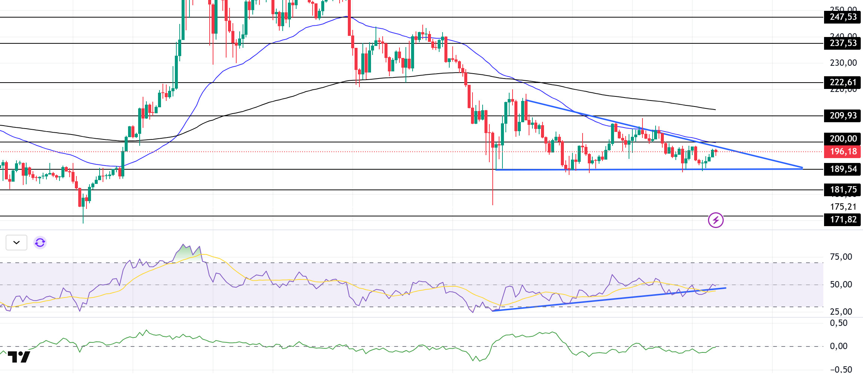The height and width of the screenshot is (379, 863).
Task: Select the 237,53 price level label
Action: (x=843, y=43)
